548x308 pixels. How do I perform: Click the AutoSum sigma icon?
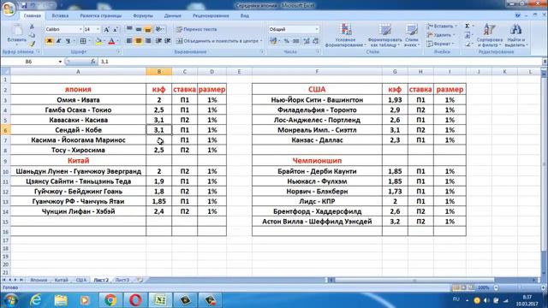[468, 27]
